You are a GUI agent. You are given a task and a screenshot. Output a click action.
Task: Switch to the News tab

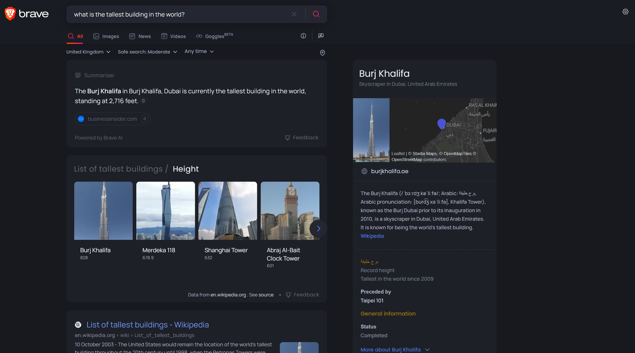click(x=140, y=36)
